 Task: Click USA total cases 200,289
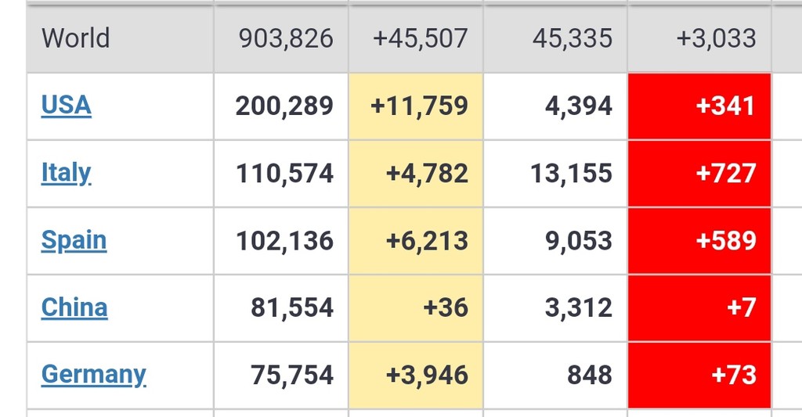pyautogui.click(x=284, y=106)
